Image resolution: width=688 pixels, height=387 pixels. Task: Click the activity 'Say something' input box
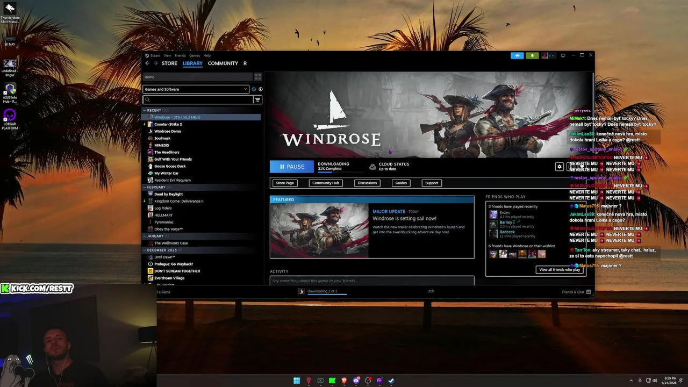(372, 281)
